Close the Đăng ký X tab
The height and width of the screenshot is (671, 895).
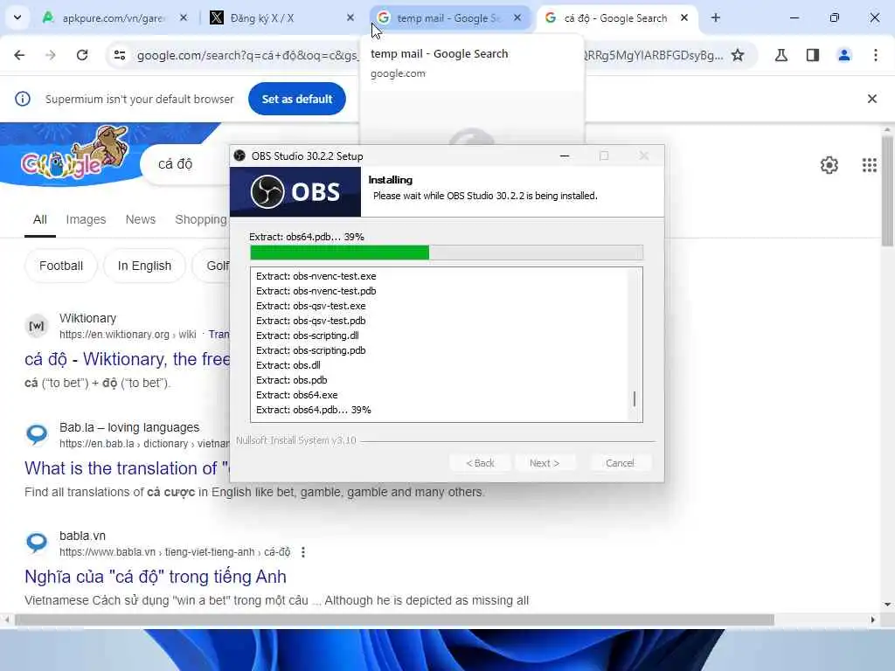350,17
